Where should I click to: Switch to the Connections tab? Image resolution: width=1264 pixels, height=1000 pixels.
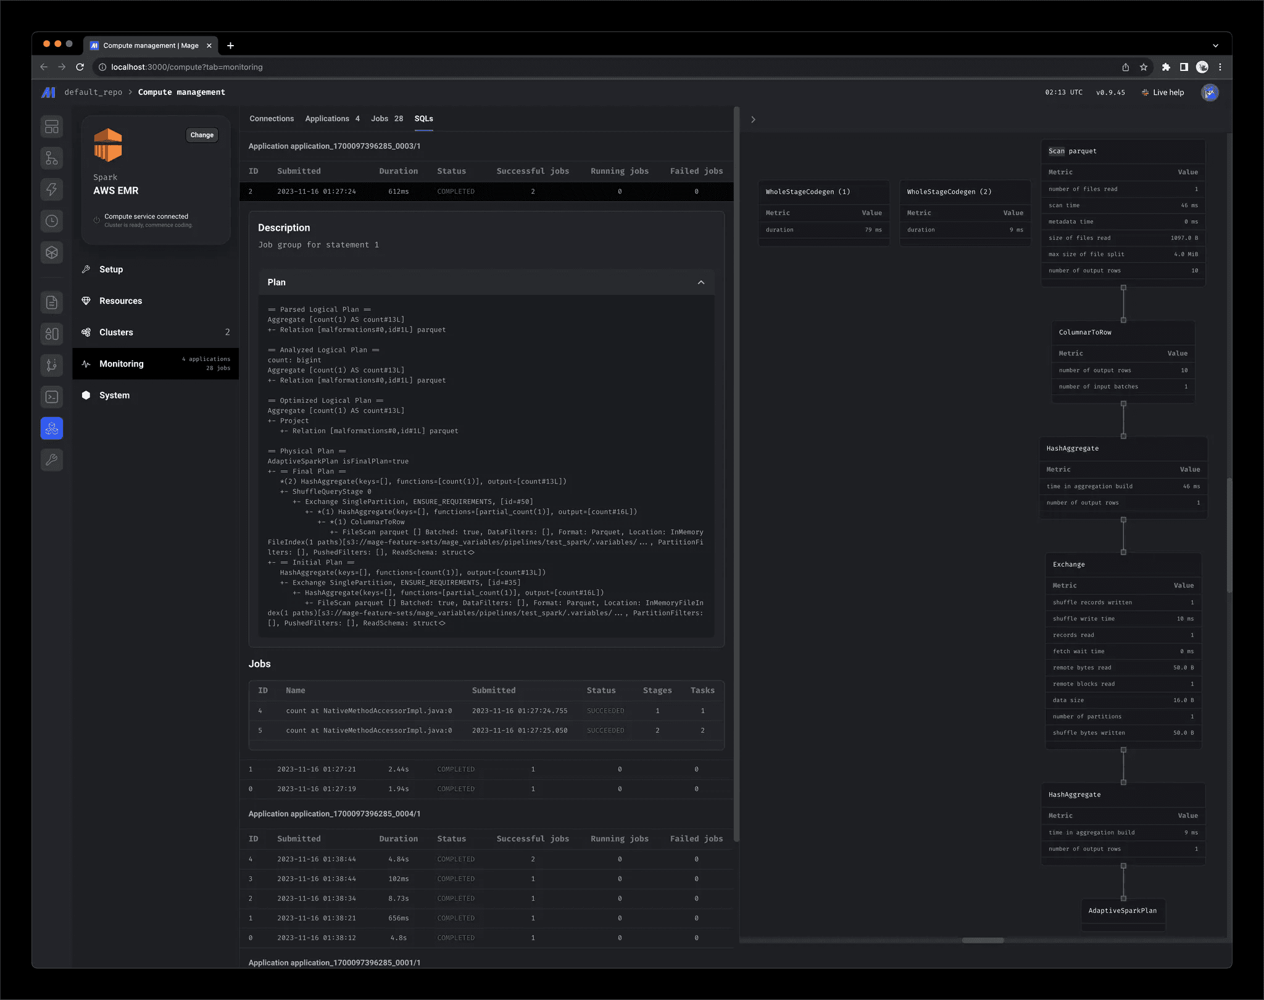coord(272,118)
